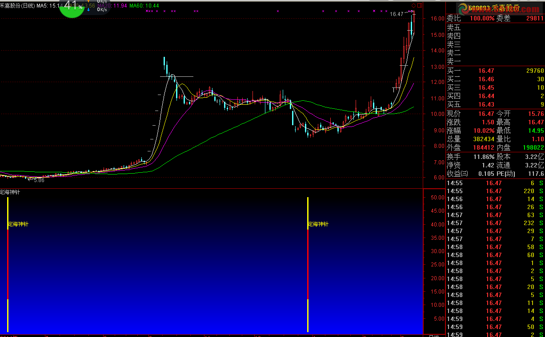Click the 最高 16.47 high value

point(536,122)
